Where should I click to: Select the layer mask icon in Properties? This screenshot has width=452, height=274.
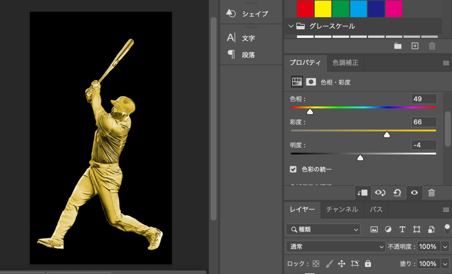coord(311,82)
